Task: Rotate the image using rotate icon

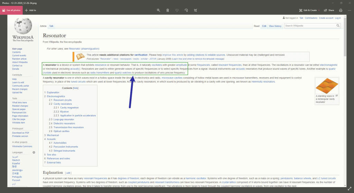Action: [186, 10]
